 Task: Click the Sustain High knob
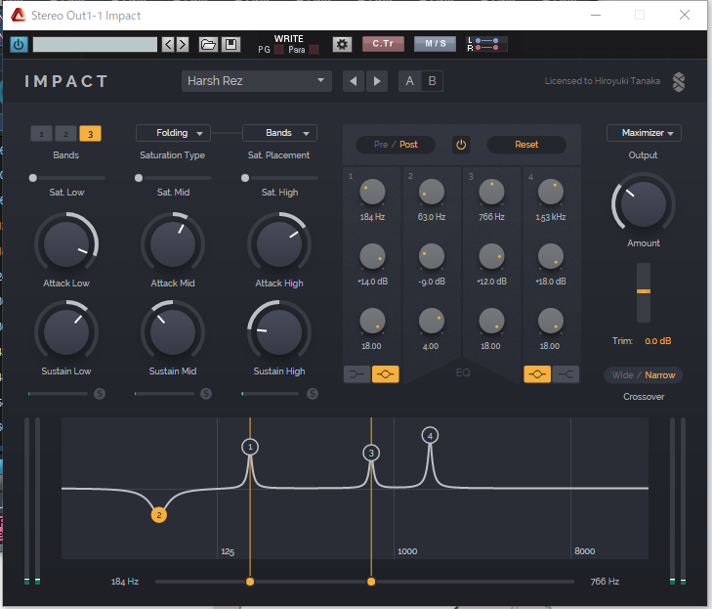pyautogui.click(x=279, y=332)
